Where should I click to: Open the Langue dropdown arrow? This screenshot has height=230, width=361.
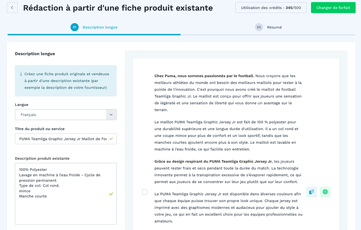pos(111,115)
